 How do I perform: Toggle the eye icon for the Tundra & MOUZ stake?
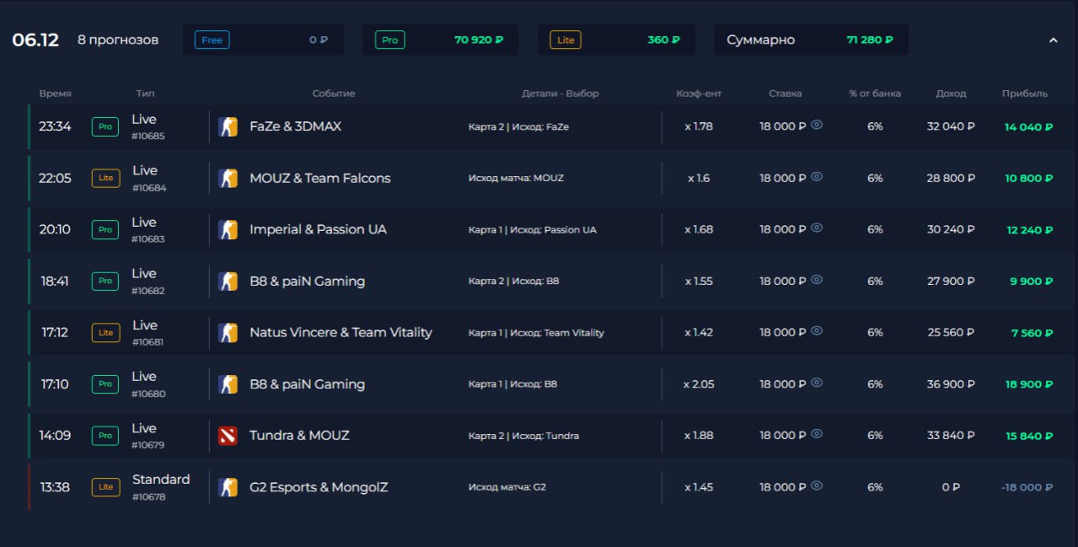click(x=817, y=434)
